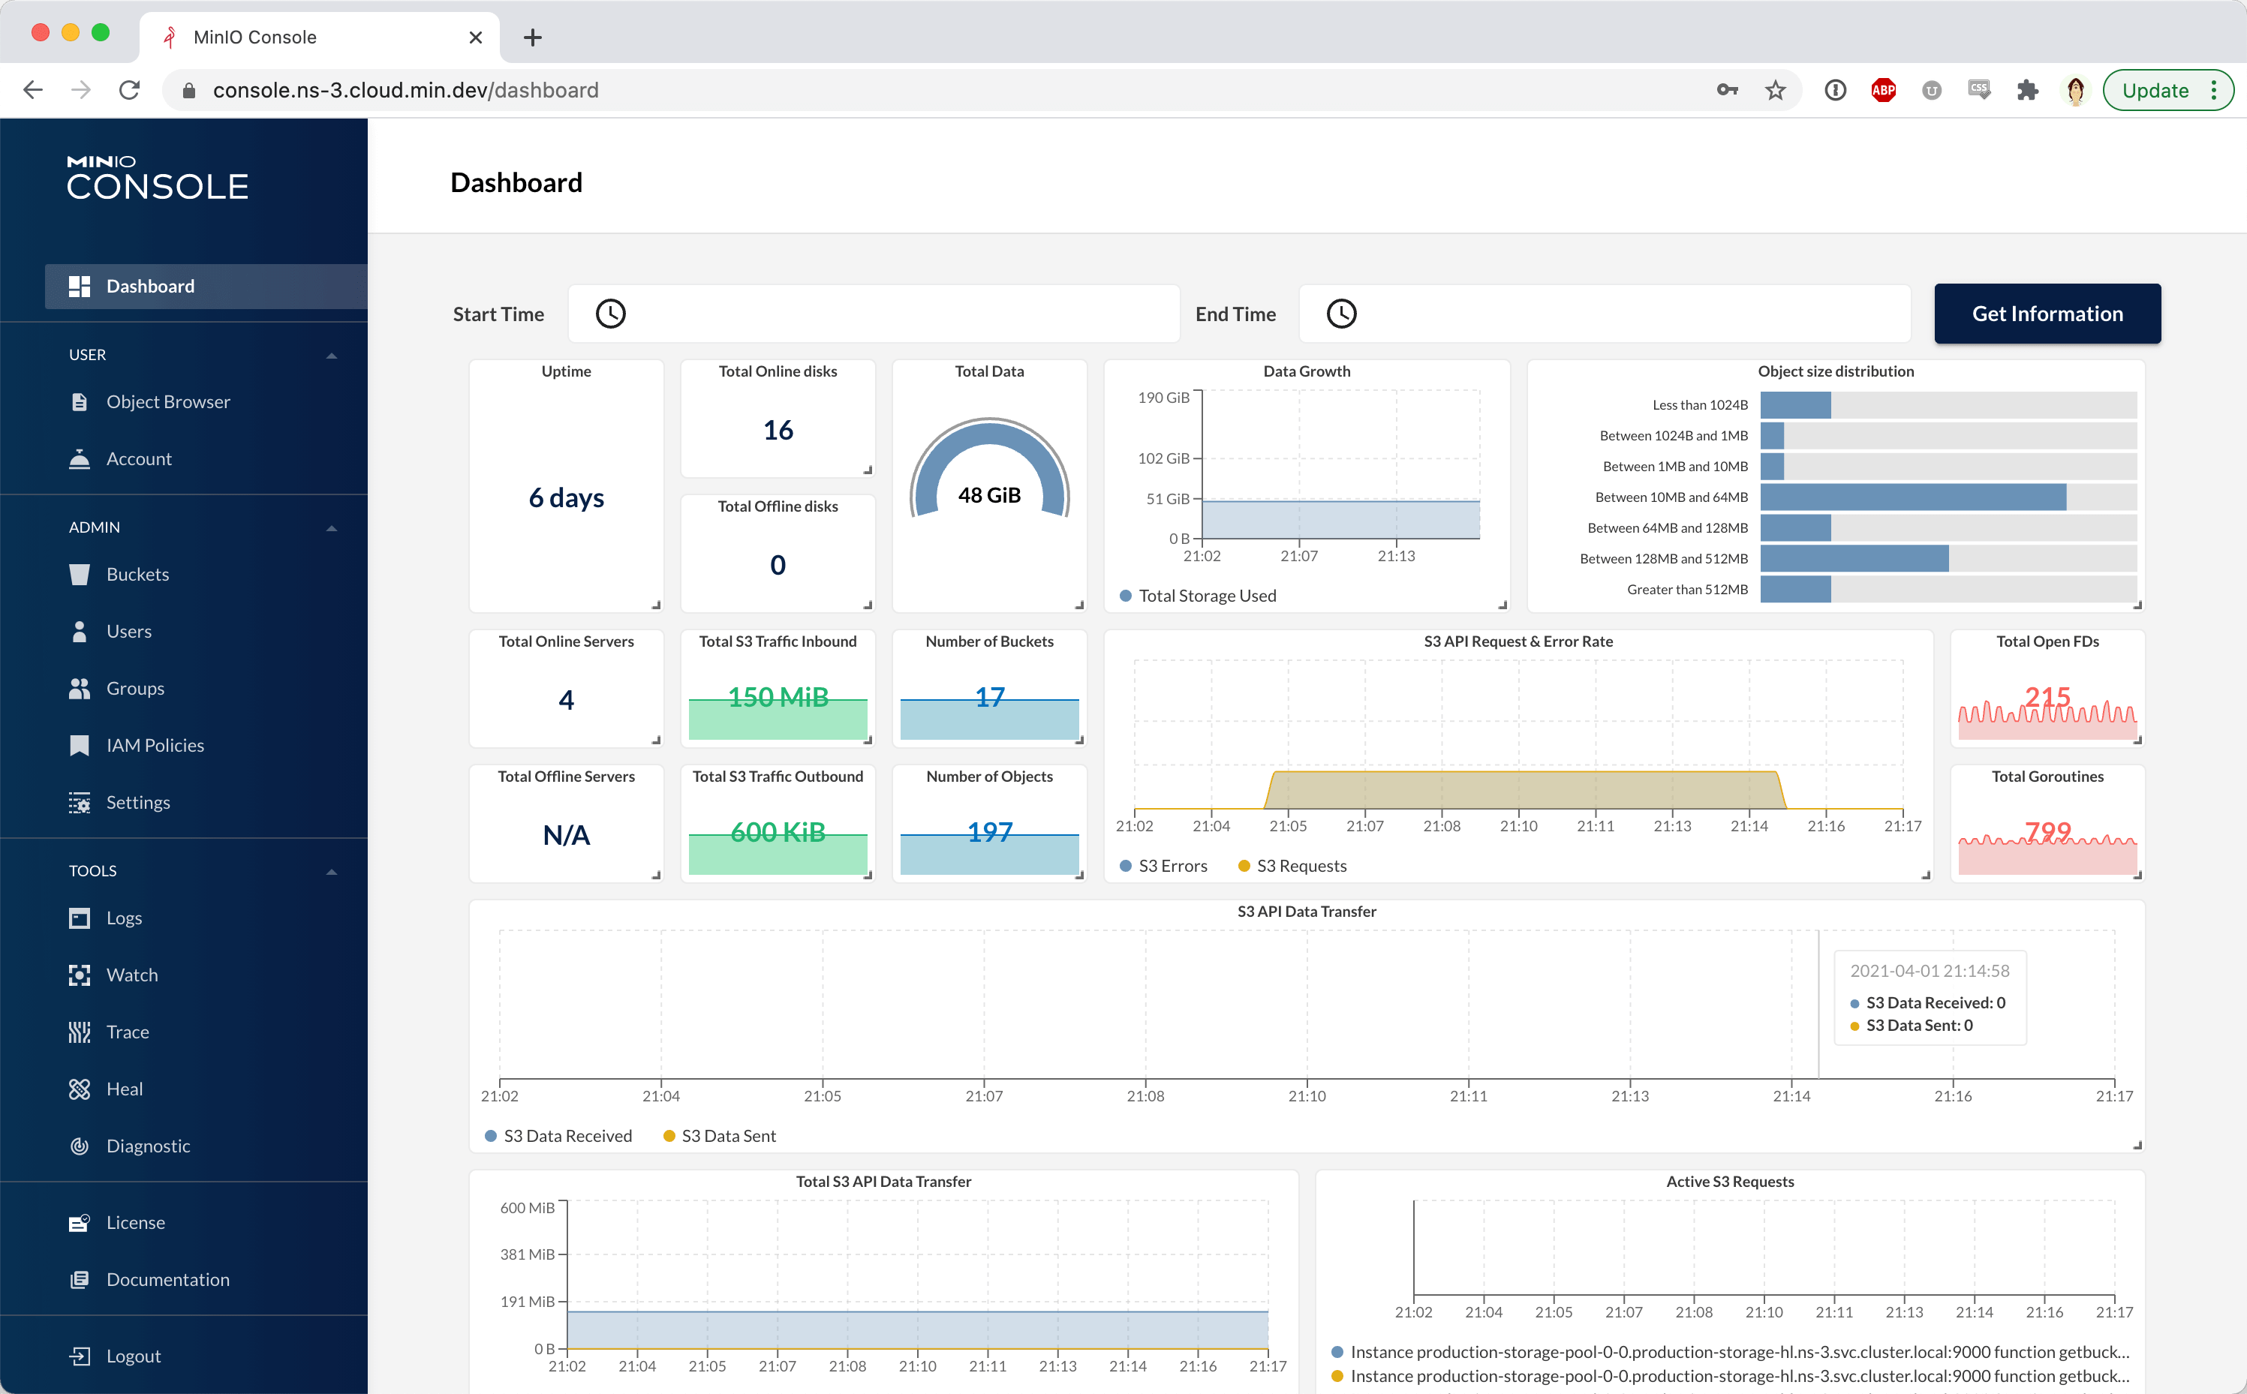The height and width of the screenshot is (1394, 2247).
Task: Open the Heal tool icon in sidebar
Action: [x=80, y=1089]
